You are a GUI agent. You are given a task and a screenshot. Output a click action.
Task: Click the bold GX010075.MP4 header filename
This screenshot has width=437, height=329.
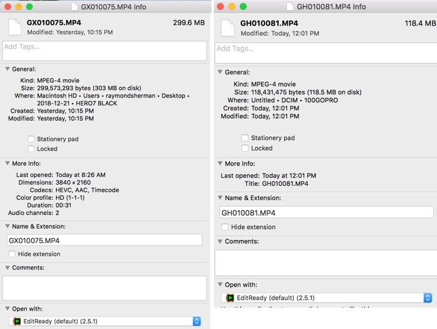coord(54,23)
